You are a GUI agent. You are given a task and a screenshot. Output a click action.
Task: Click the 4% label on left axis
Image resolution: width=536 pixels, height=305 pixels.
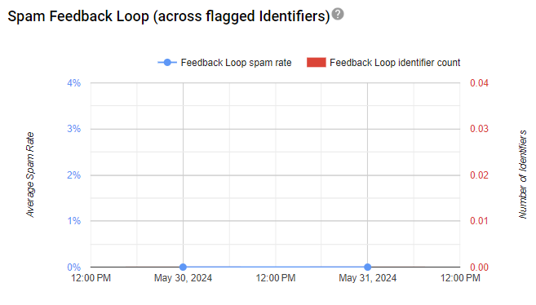coord(74,83)
